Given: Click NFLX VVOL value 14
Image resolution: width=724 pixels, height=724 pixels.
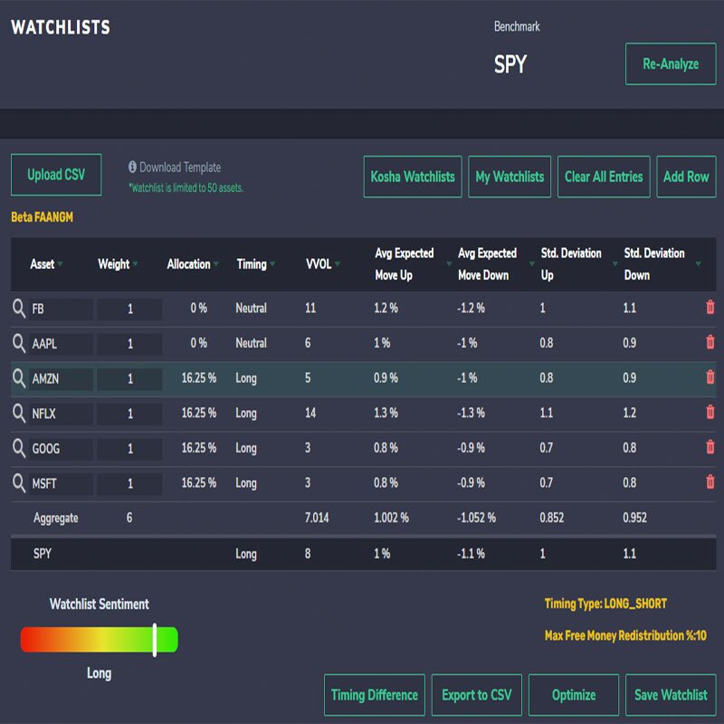Looking at the screenshot, I should (x=310, y=413).
